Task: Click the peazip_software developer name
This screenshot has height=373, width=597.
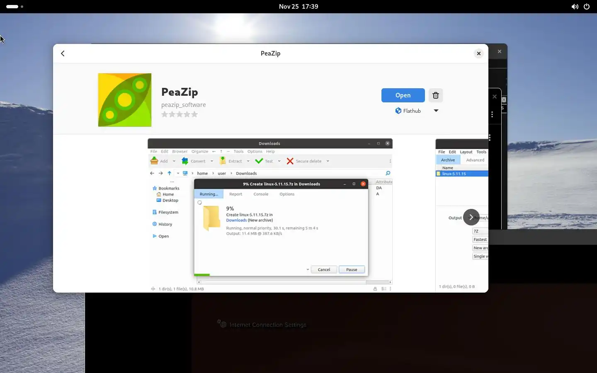Action: [x=184, y=105]
